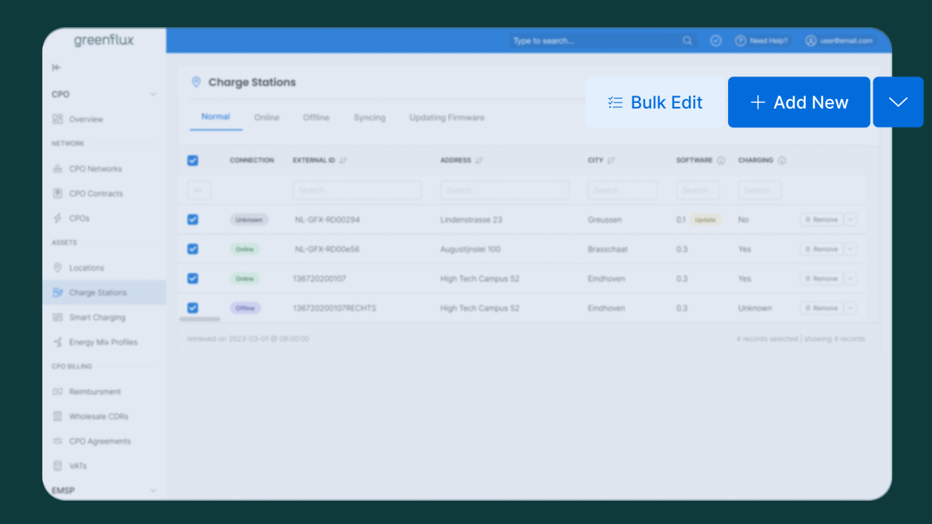The image size is (932, 524).
Task: Uncheck the NL-GFX-RD00294 row checkbox
Action: [193, 220]
